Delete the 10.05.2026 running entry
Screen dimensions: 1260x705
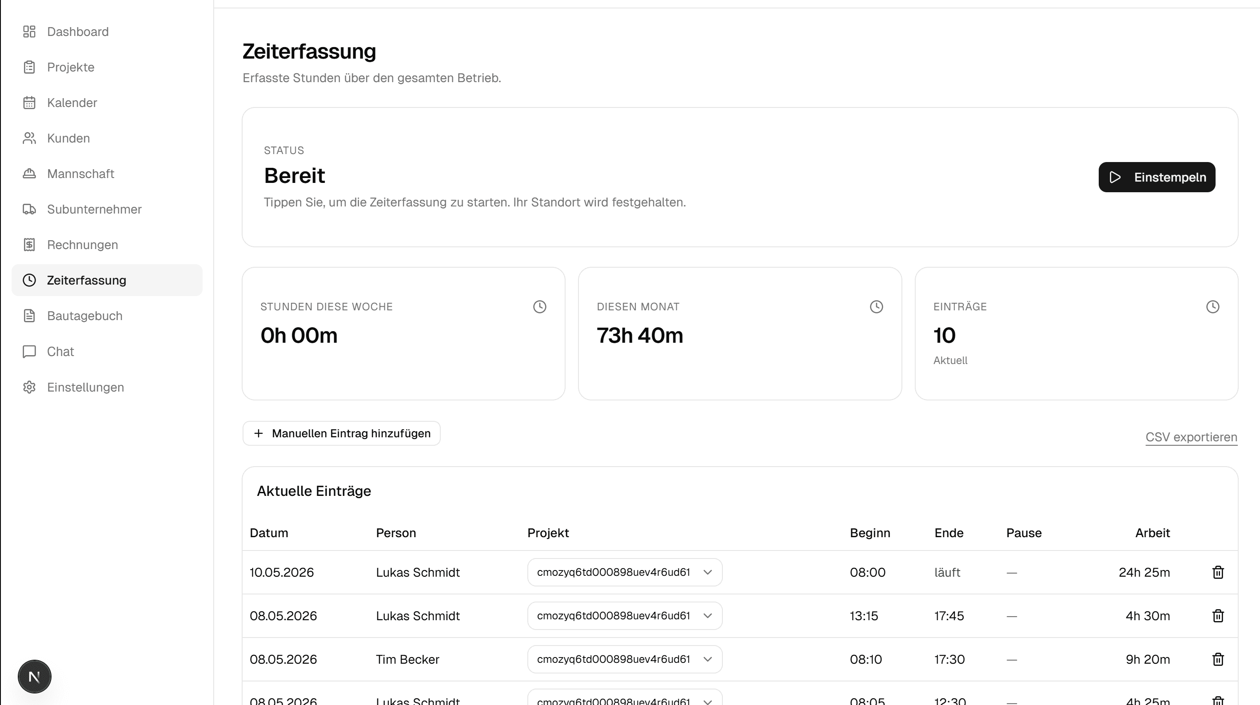click(1218, 572)
